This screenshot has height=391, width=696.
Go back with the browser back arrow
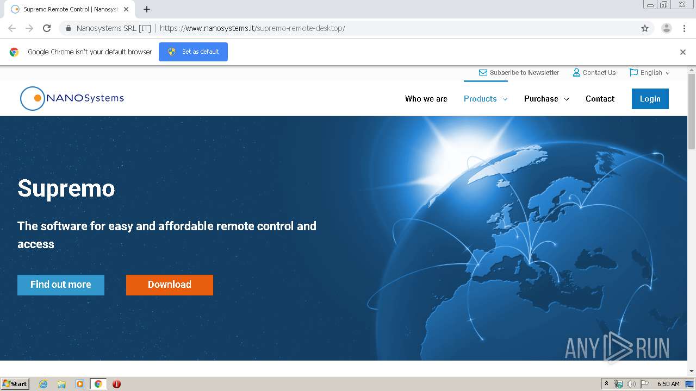click(x=12, y=28)
